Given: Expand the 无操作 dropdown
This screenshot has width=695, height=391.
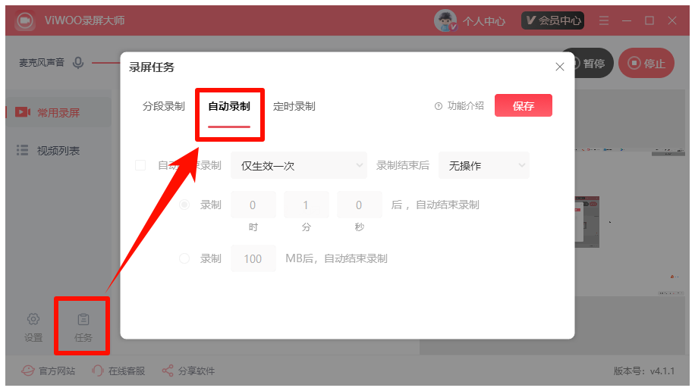Looking at the screenshot, I should 484,166.
